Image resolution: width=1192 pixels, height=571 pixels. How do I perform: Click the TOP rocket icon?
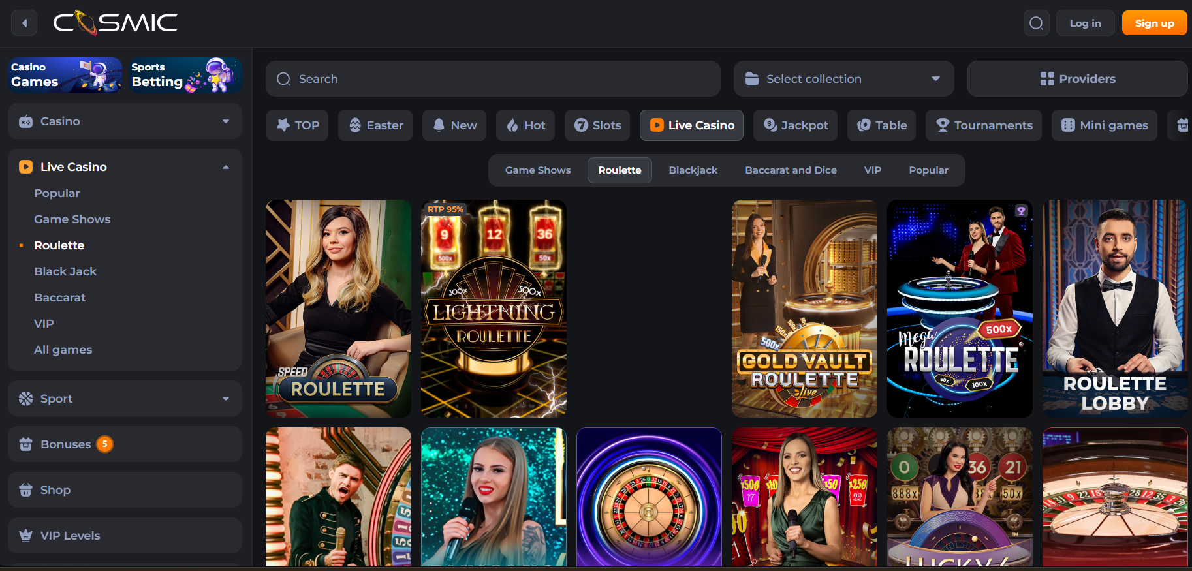pos(283,125)
